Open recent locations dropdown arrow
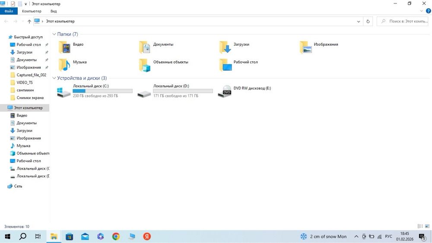 [x=22, y=22]
